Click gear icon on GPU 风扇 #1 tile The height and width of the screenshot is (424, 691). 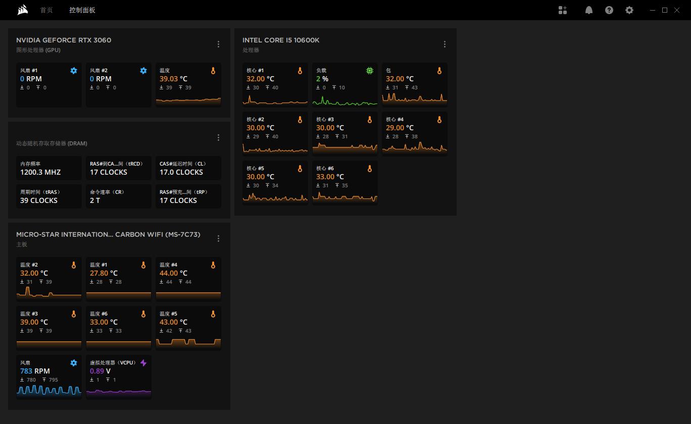74,71
